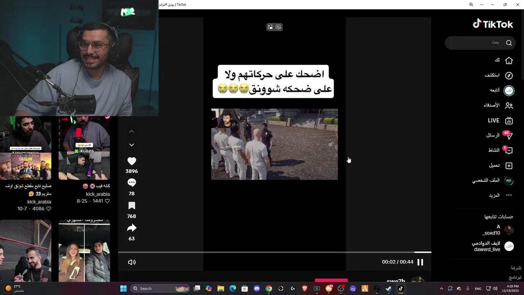Open the recommended video with man in black tracksuit
524x295 pixels.
(x=25, y=251)
